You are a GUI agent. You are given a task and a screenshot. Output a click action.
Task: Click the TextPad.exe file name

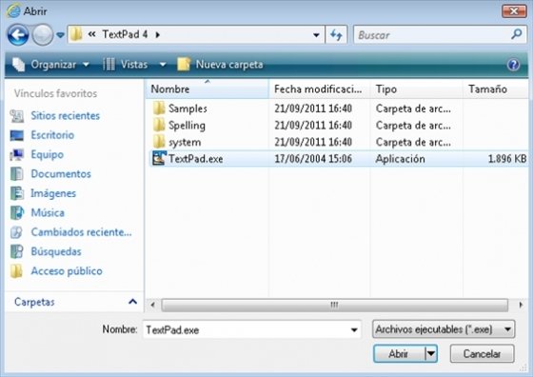pos(196,159)
